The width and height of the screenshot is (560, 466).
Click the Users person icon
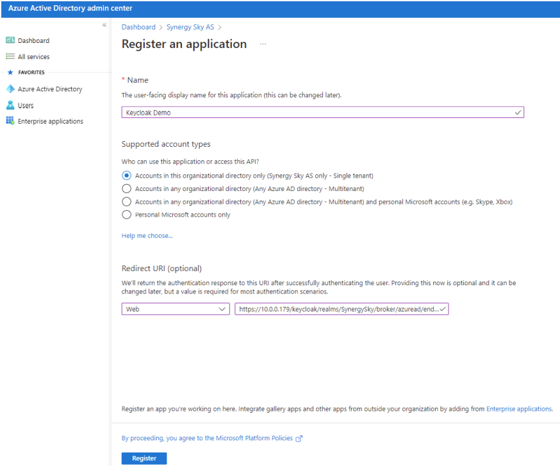[10, 105]
